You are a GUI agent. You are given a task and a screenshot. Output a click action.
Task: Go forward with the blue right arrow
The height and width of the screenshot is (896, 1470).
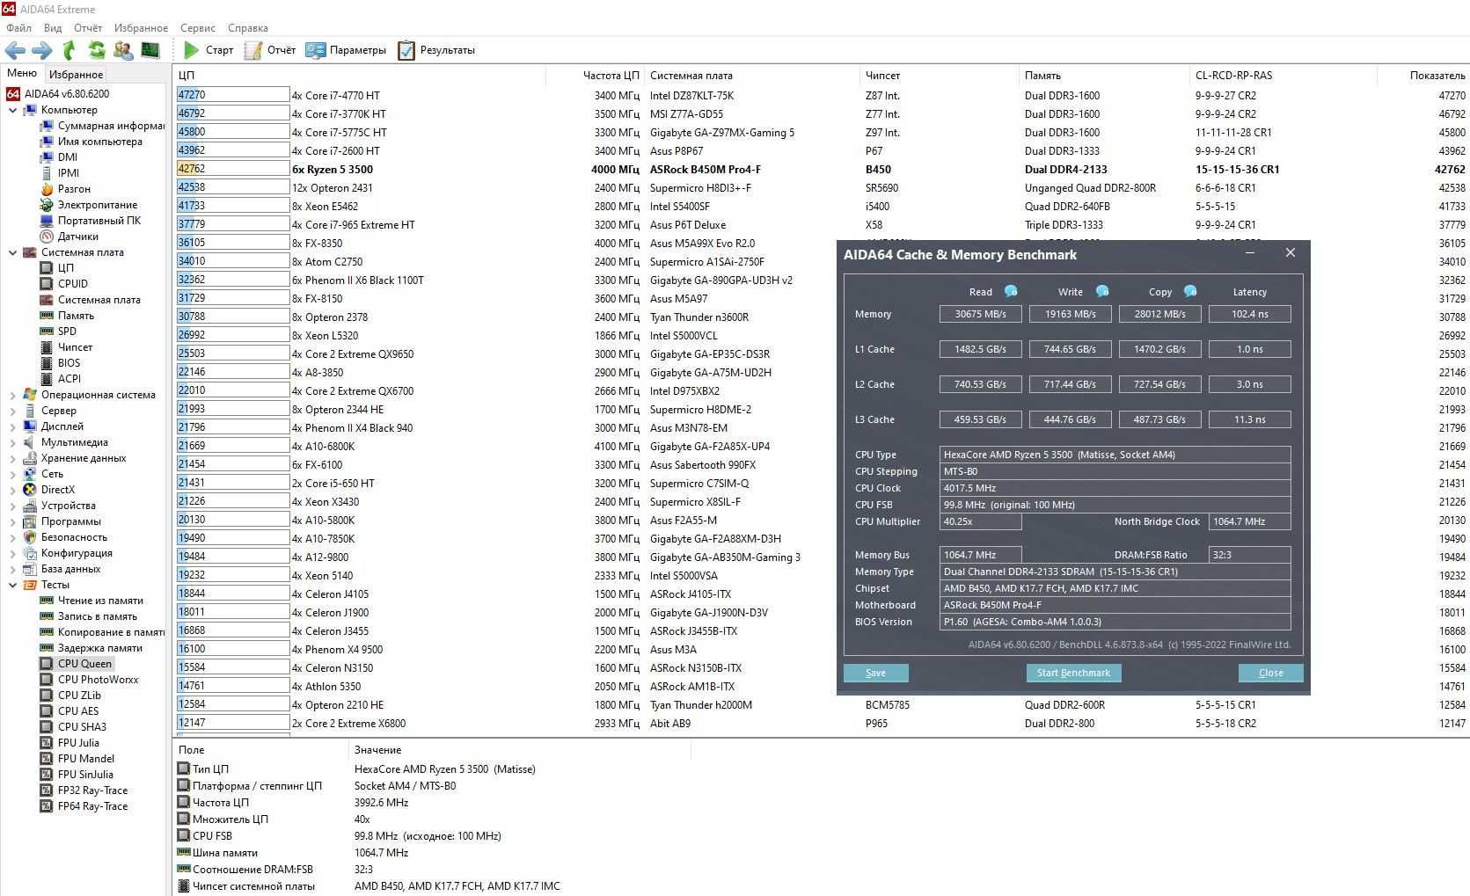coord(41,50)
